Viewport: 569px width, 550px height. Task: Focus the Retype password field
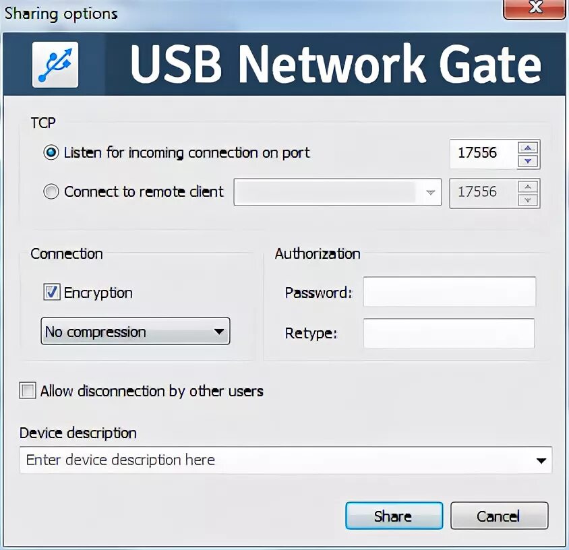449,333
